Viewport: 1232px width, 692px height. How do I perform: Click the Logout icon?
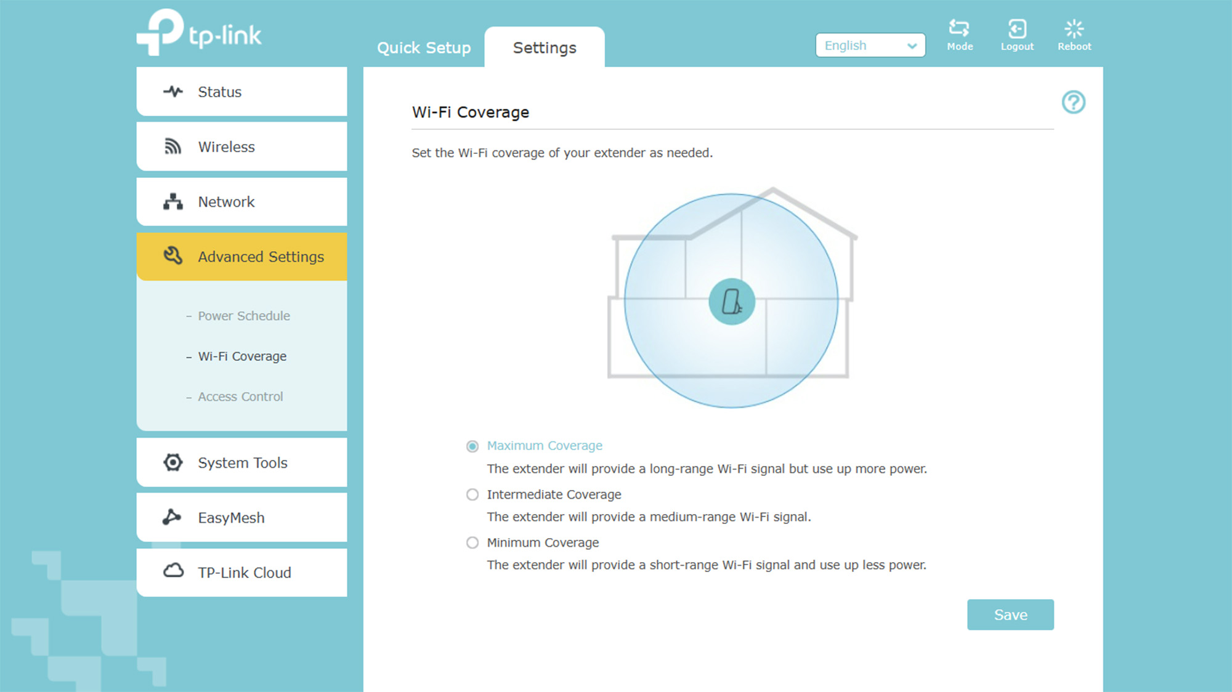[x=1016, y=29]
